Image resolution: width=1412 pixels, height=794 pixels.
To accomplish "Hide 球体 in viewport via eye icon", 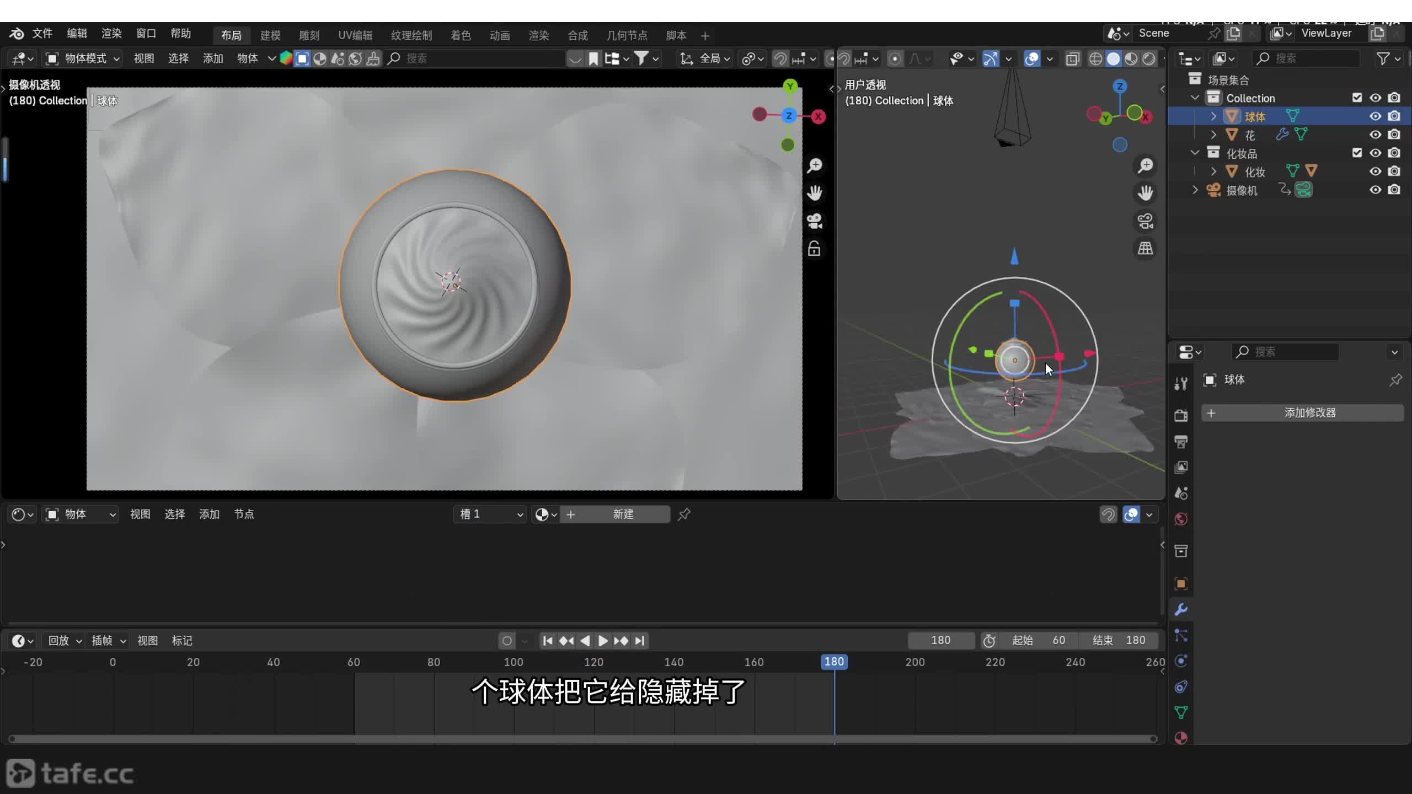I will tap(1376, 116).
